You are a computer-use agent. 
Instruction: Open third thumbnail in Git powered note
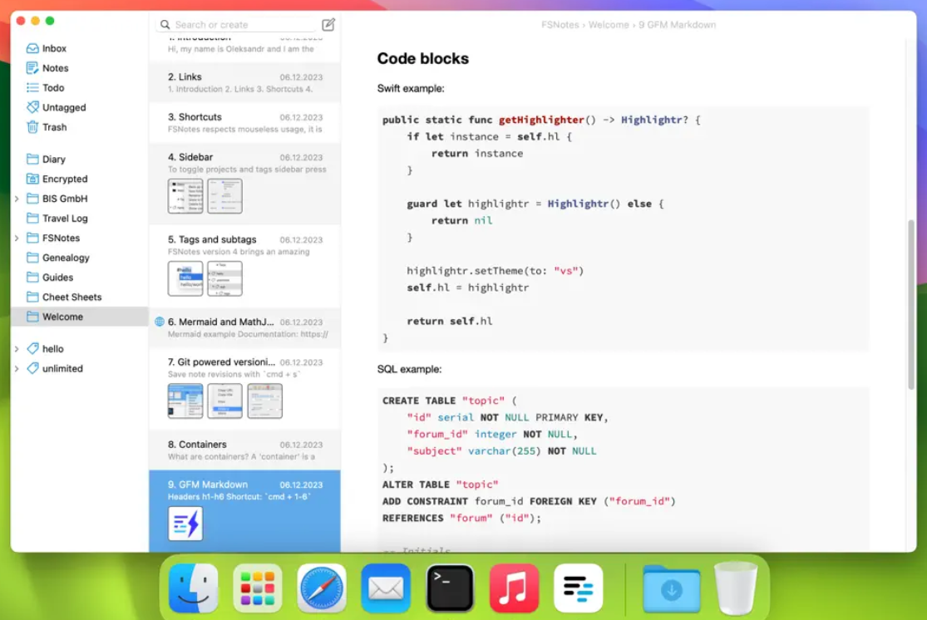point(265,401)
